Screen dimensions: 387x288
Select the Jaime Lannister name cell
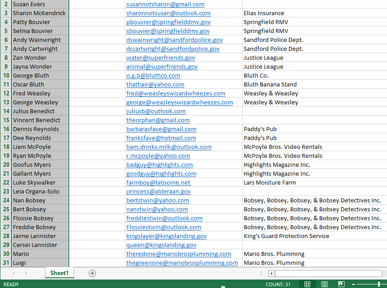pyautogui.click(x=40, y=236)
